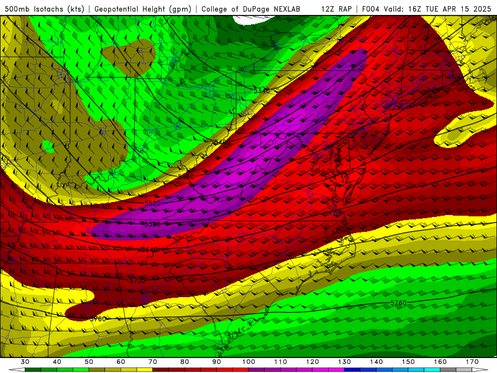Click the 70 value on the color scale

tap(153, 362)
